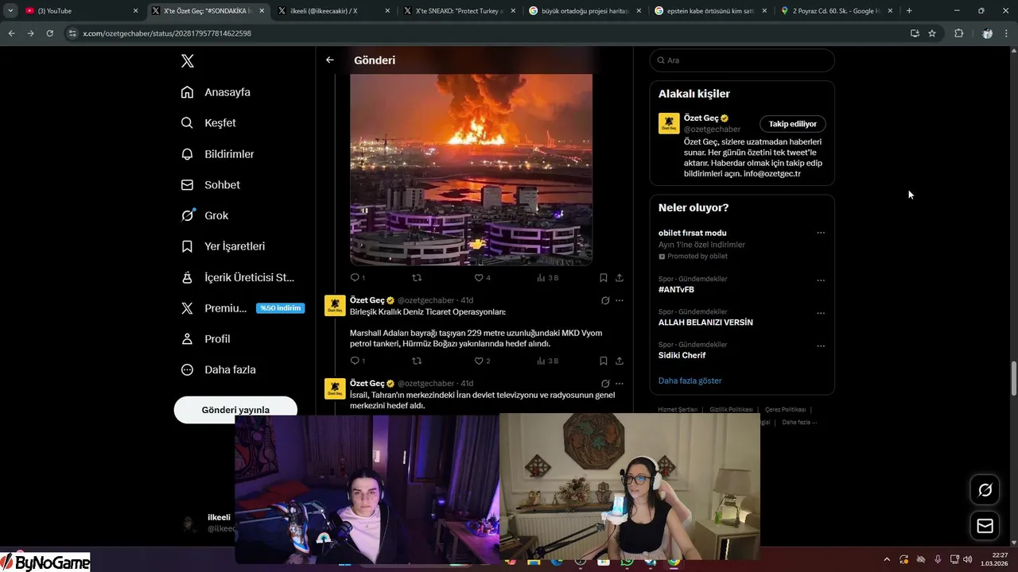Repost the fire image post
The image size is (1018, 572).
[x=416, y=277]
